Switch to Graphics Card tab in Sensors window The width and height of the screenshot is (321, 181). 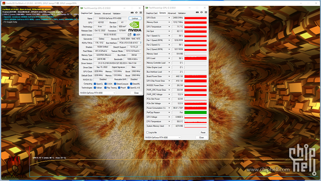click(152, 13)
